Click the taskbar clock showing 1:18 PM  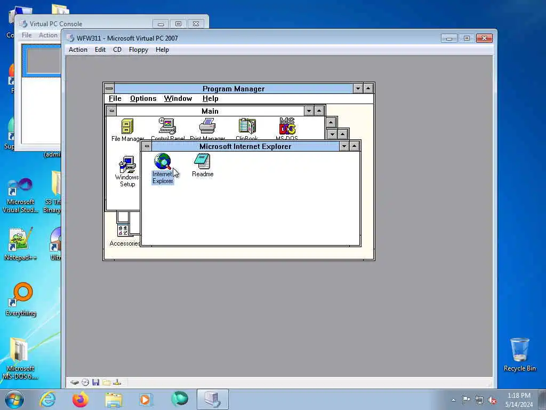click(519, 400)
